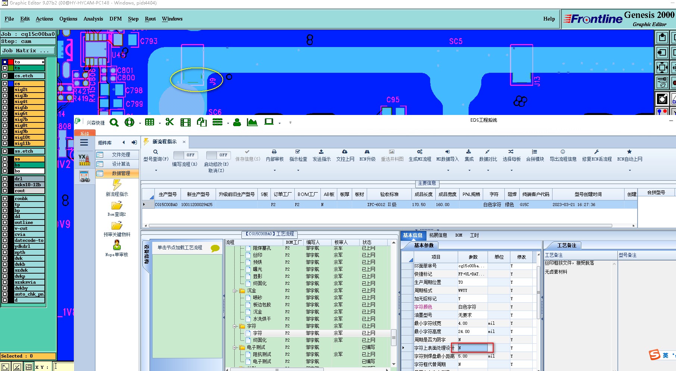The height and width of the screenshot is (371, 676).
Task: Click the 指示检查 checkbox icon
Action: pos(298,152)
